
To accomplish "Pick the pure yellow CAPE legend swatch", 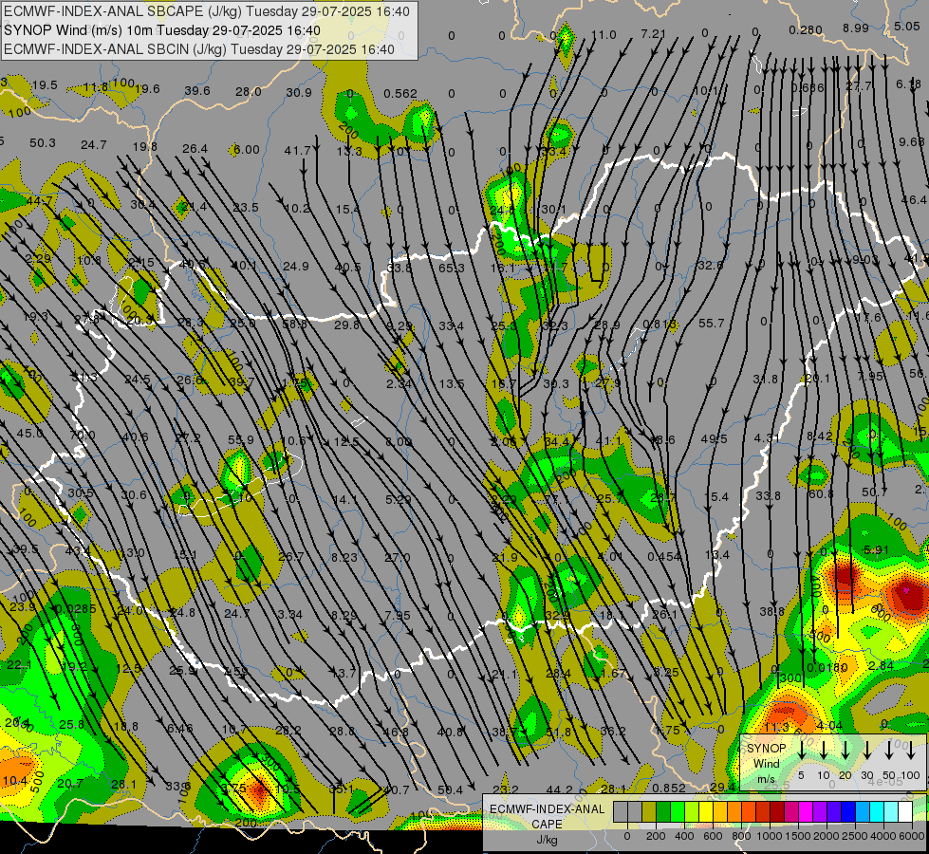I will point(706,812).
